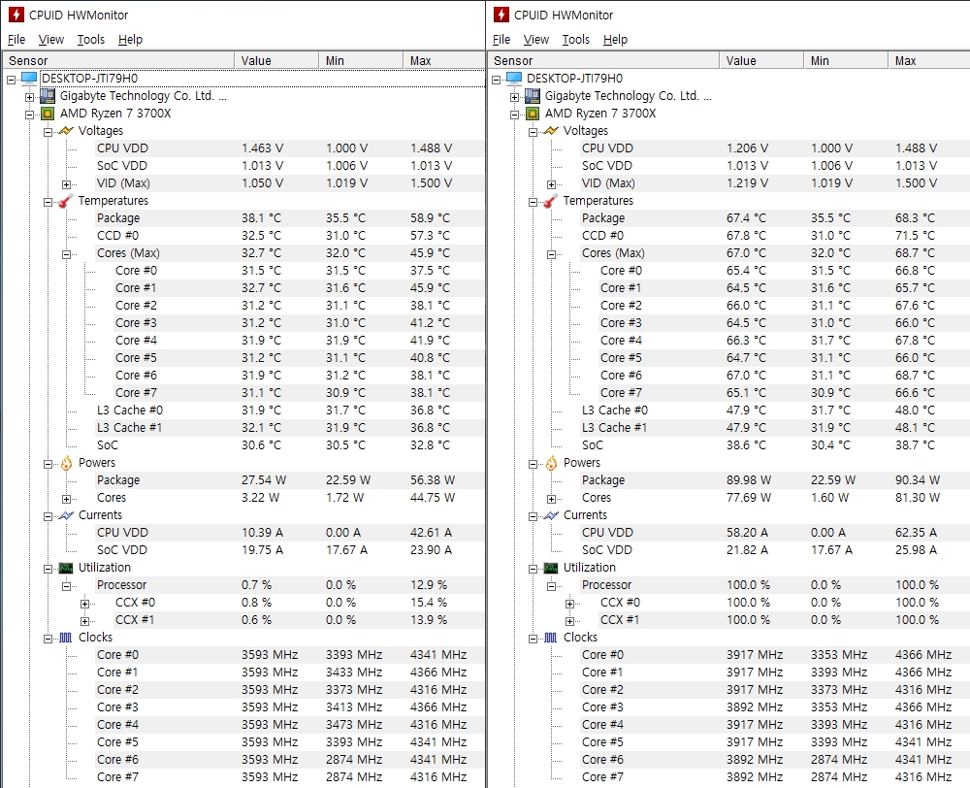Screen dimensions: 970x788
Task: Select Package temperature row in right window
Action: (774, 218)
